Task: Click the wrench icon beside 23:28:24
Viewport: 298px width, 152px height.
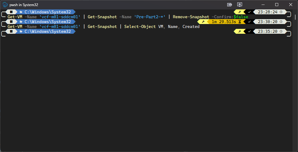Action: point(239,12)
